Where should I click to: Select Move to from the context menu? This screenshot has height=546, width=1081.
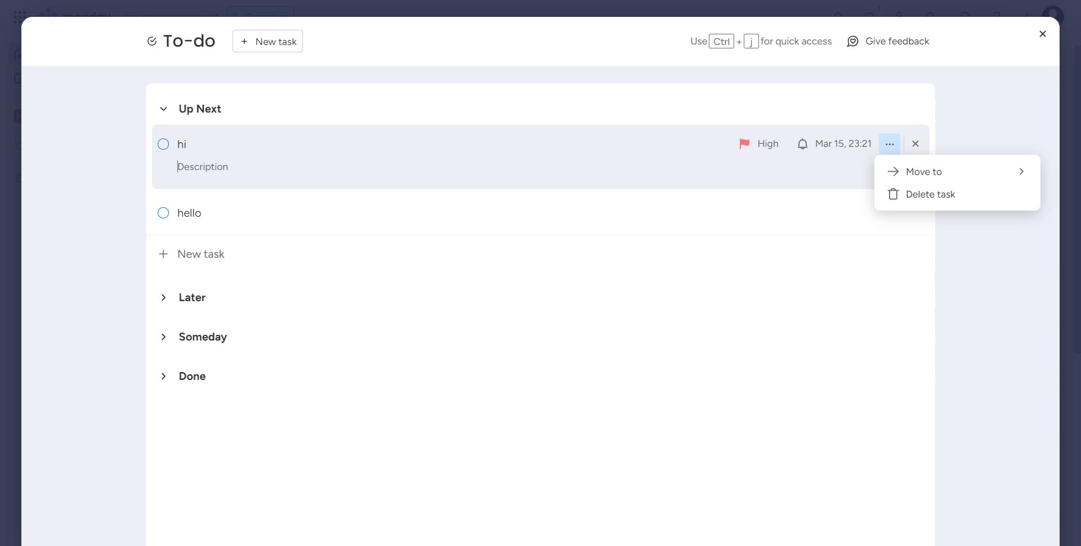pos(924,171)
